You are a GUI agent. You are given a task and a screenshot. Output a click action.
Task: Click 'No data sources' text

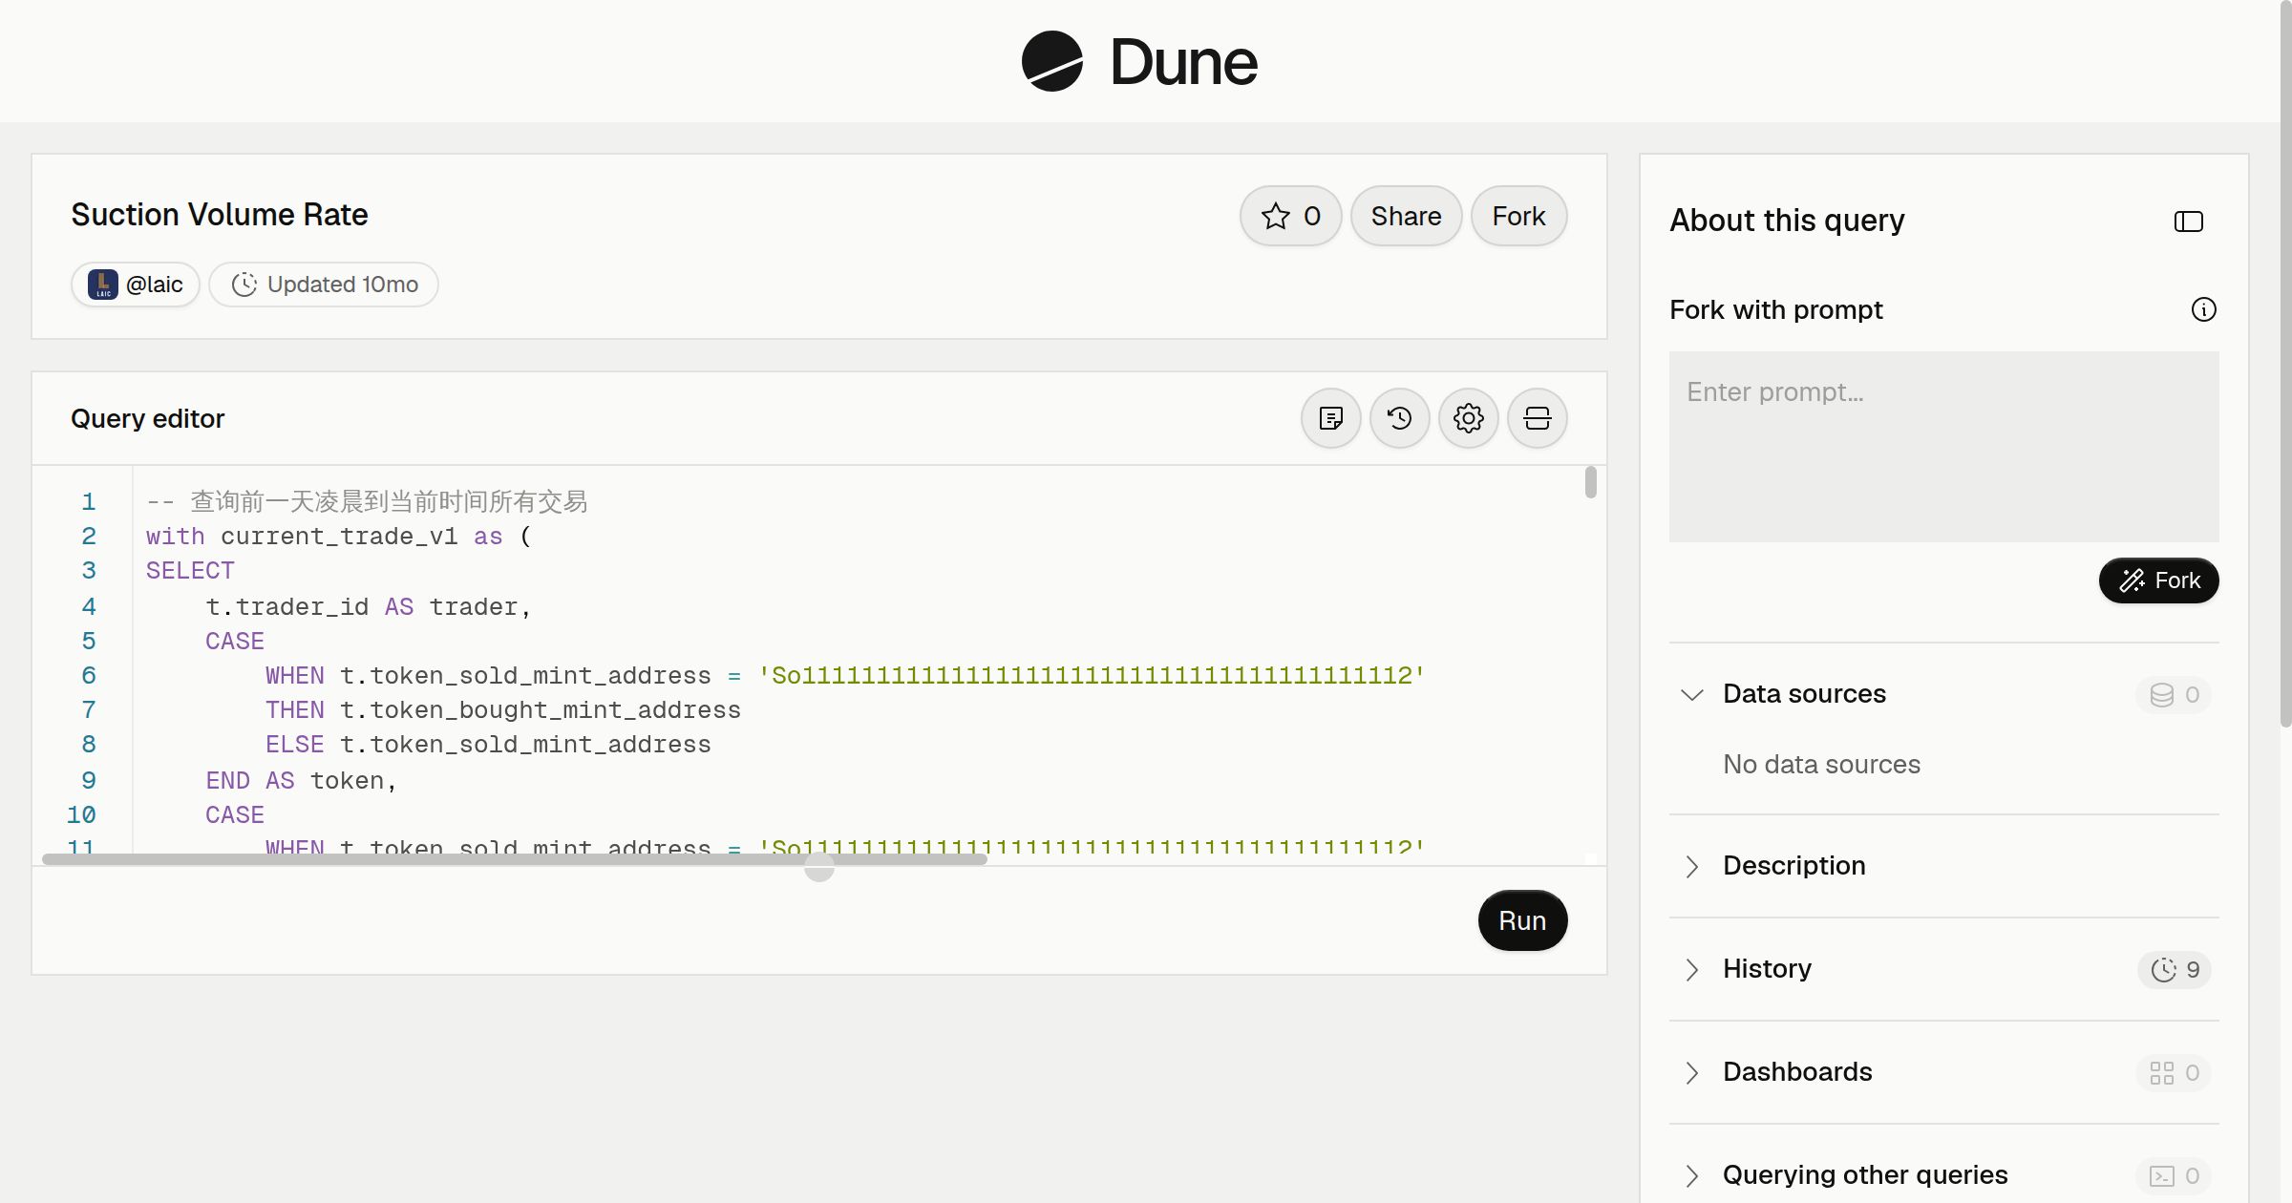1821,764
